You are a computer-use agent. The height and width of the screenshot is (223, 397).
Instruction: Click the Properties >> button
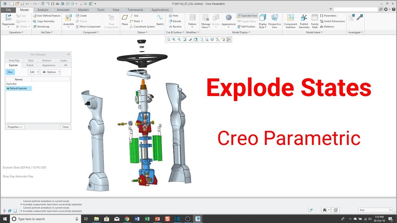click(x=15, y=127)
